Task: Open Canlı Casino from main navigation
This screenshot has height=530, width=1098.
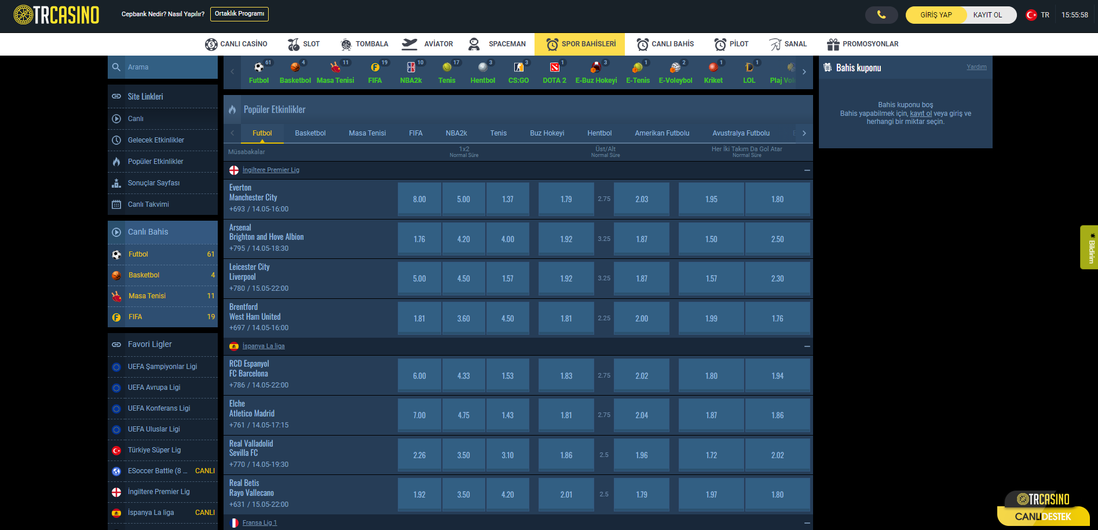Action: (236, 44)
